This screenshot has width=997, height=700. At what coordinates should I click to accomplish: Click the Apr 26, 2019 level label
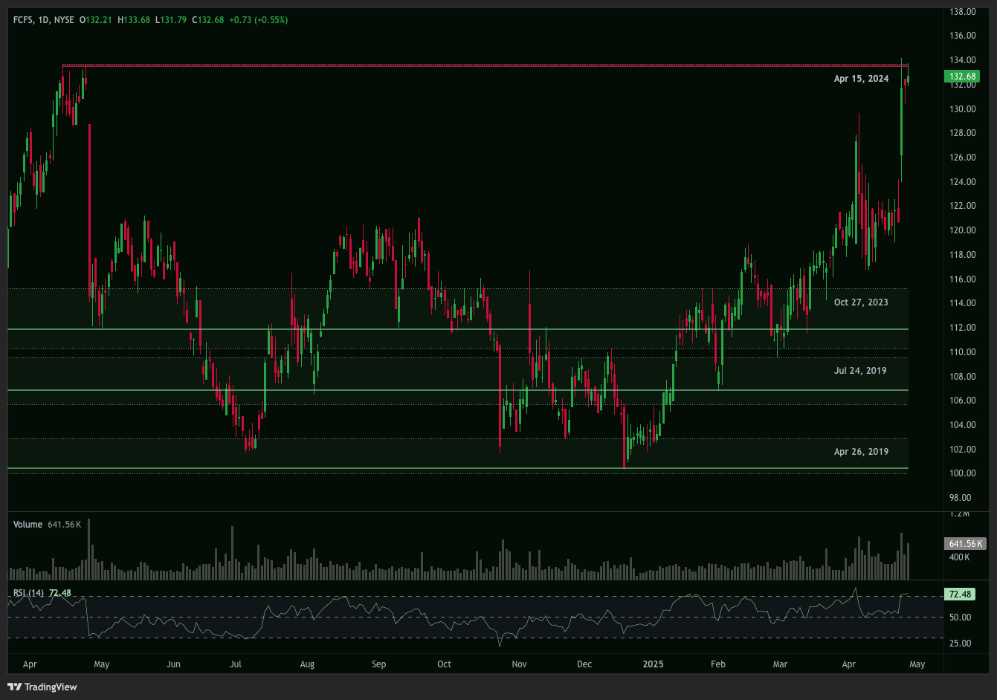click(861, 451)
